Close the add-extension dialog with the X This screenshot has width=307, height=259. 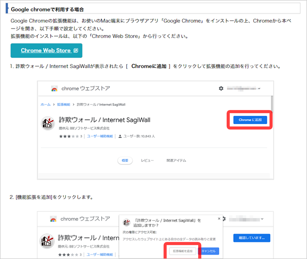tap(219, 218)
